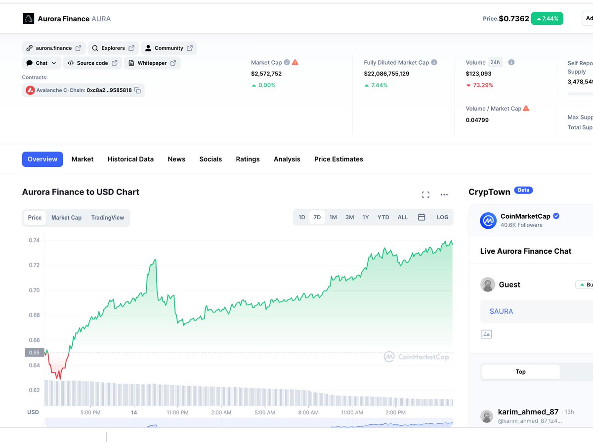Click the 0.65 price marker on axis
Screen dimensions: 593x442
34,353
